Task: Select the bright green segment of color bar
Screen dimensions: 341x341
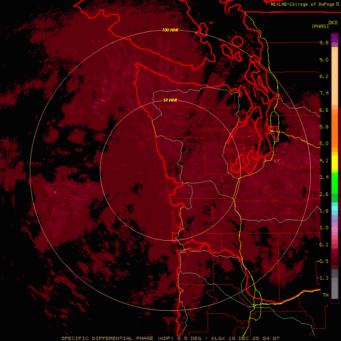Action: coord(335,183)
